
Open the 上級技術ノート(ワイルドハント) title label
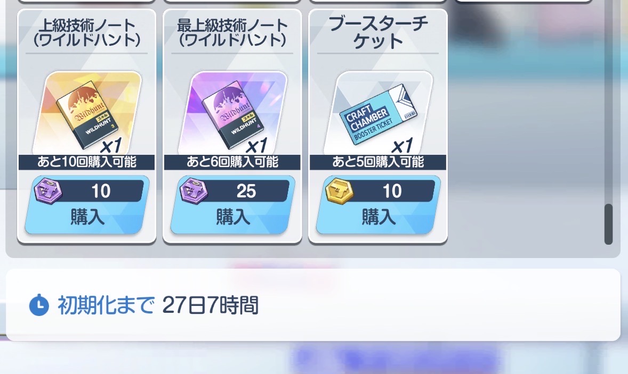[x=87, y=33]
